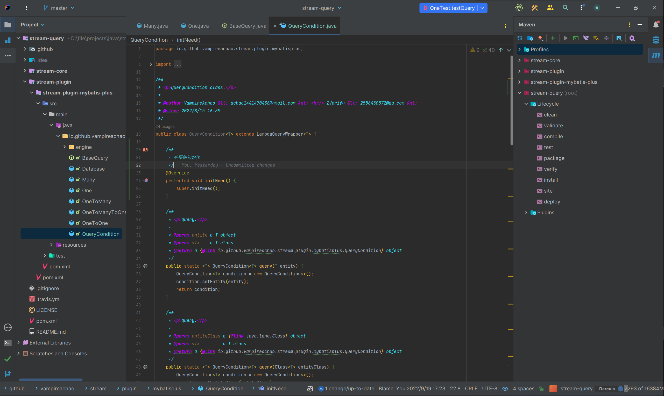
Task: Click Execute Maven Goal terminal icon
Action: pyautogui.click(x=576, y=38)
